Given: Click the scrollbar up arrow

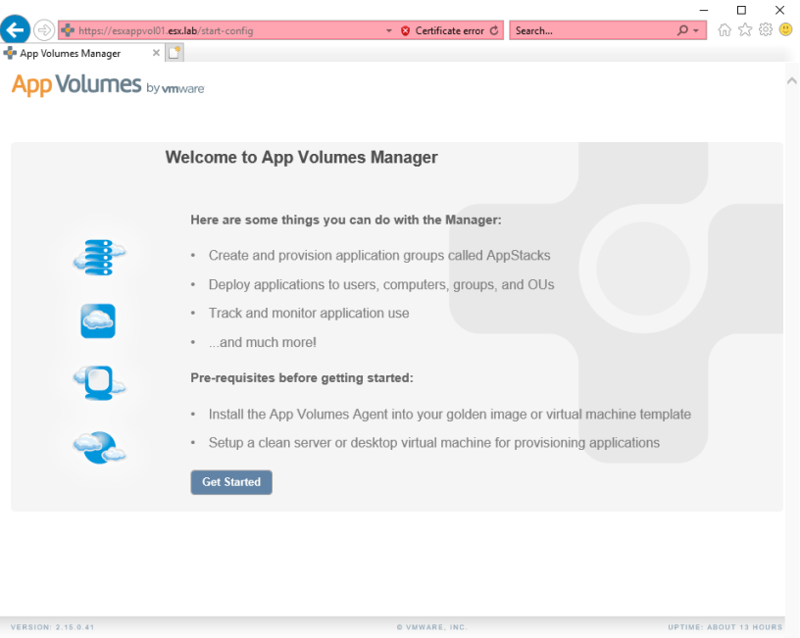Looking at the screenshot, I should pyautogui.click(x=792, y=80).
